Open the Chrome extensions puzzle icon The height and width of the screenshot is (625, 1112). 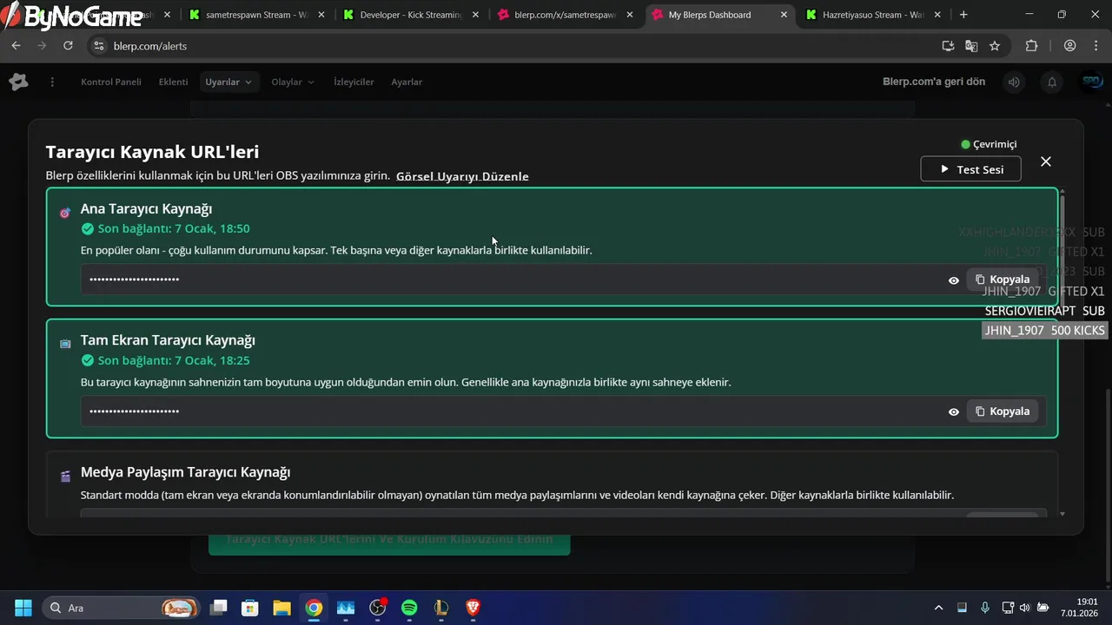(x=1032, y=46)
